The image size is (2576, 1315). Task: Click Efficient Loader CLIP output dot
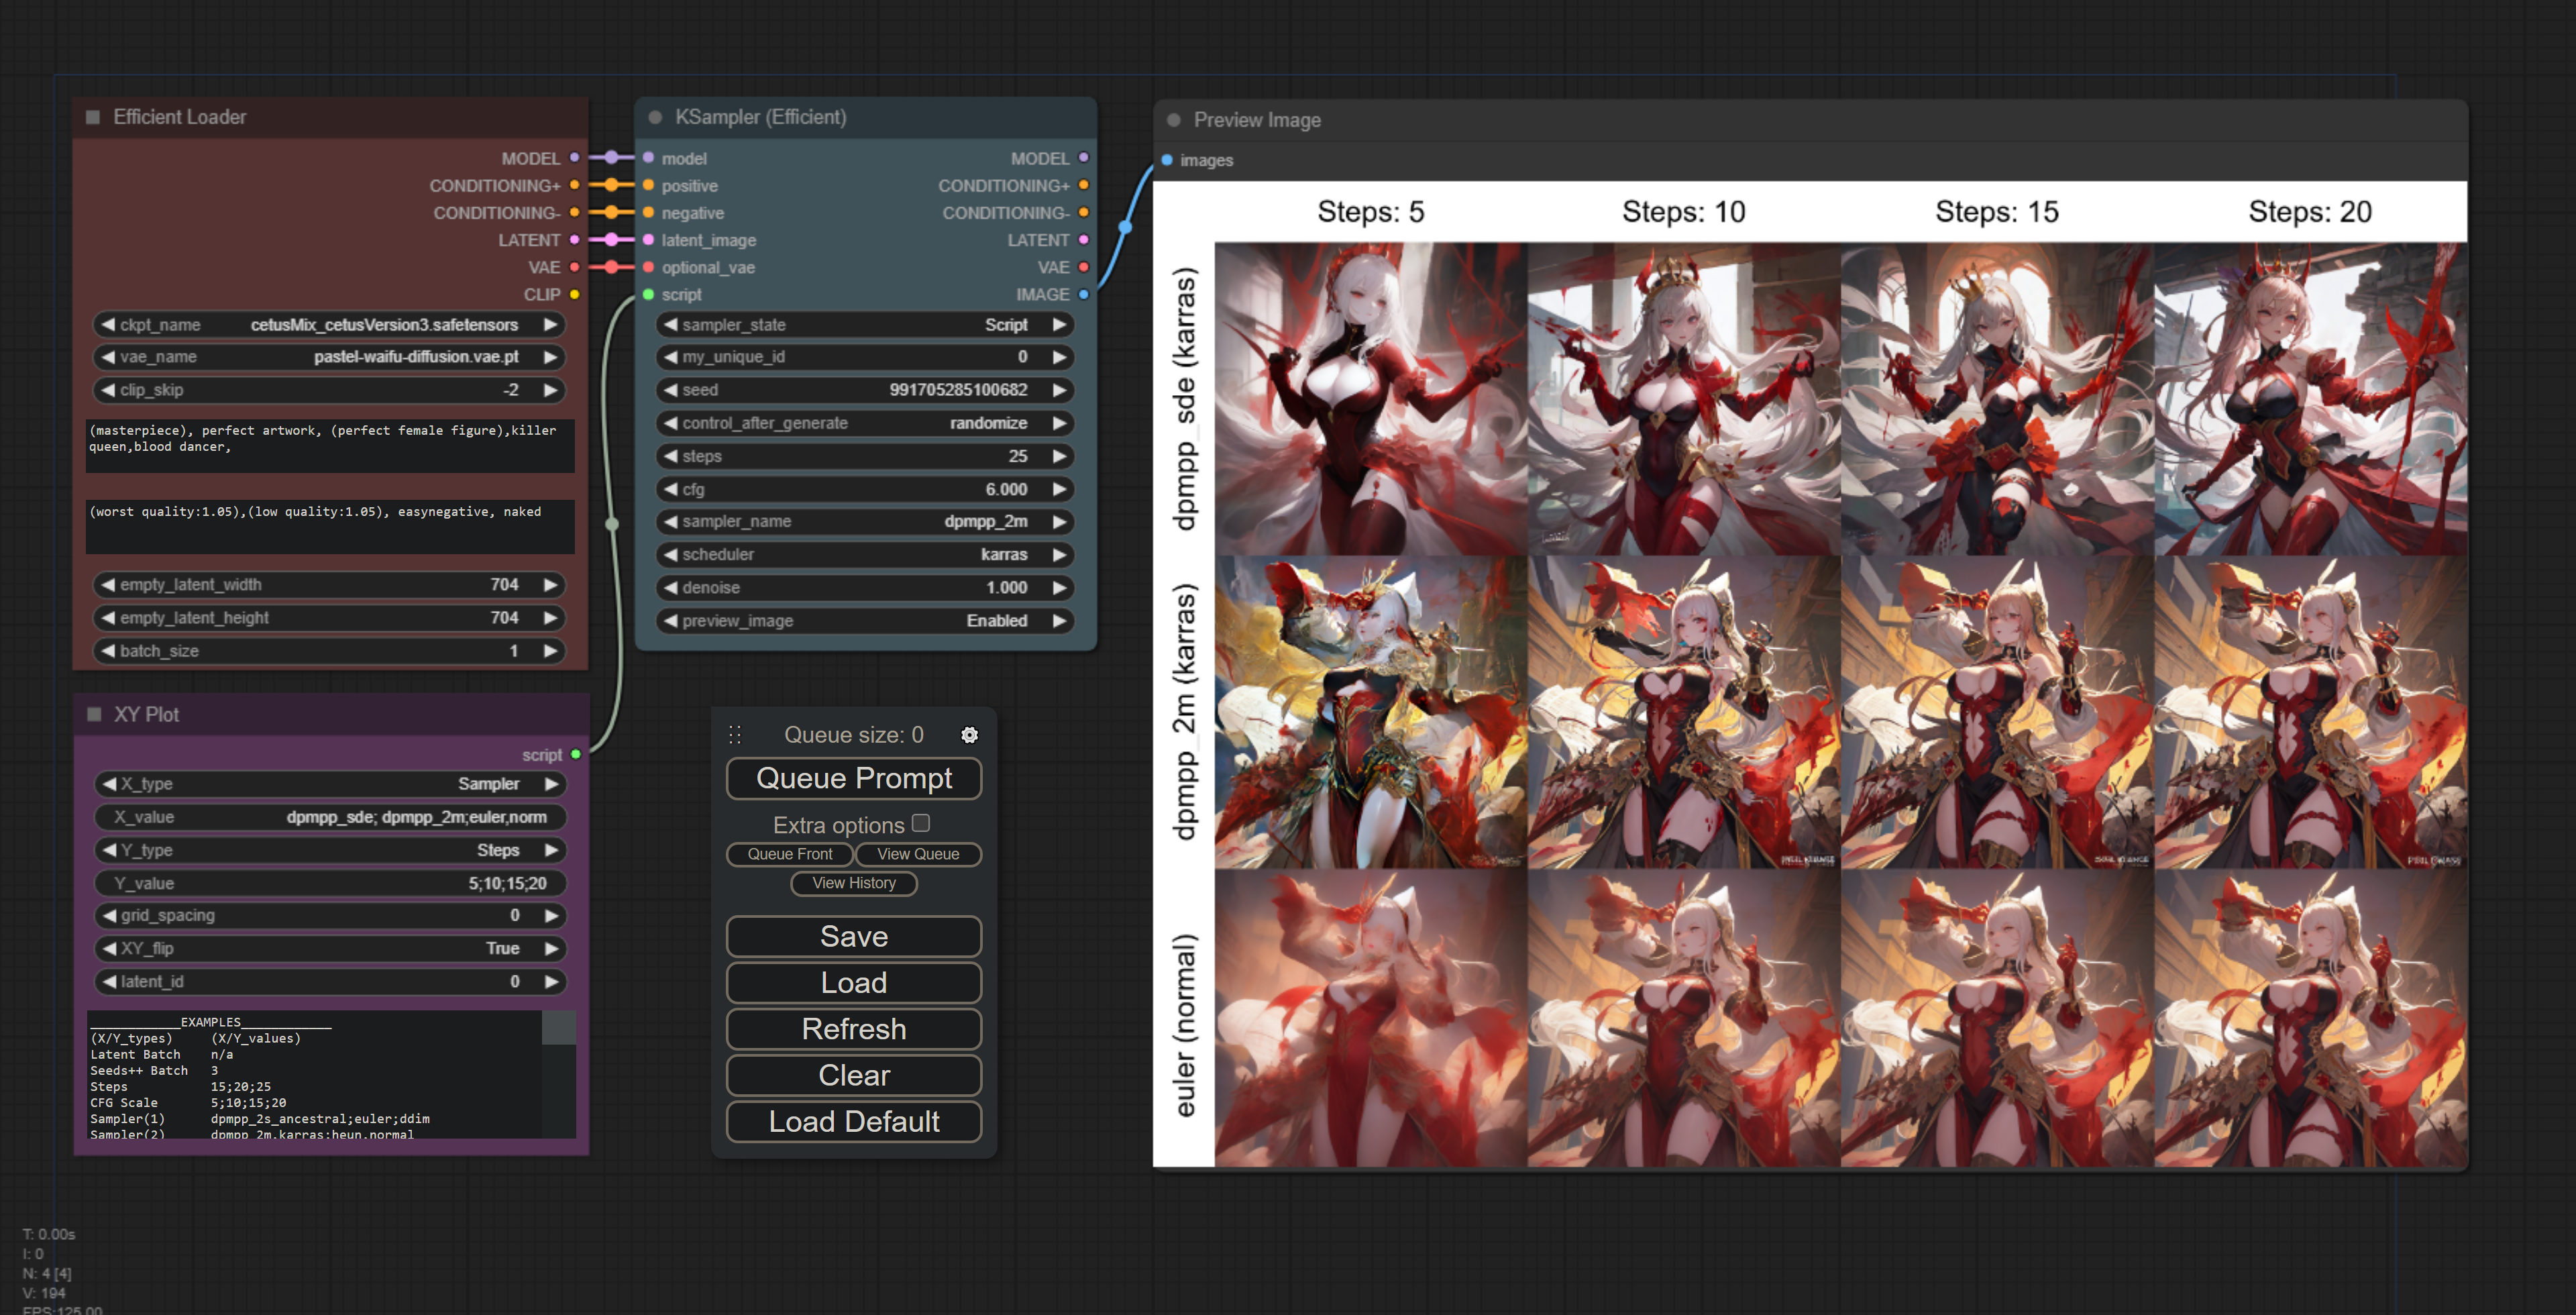574,294
